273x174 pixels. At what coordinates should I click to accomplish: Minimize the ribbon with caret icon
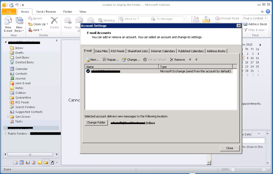point(262,12)
